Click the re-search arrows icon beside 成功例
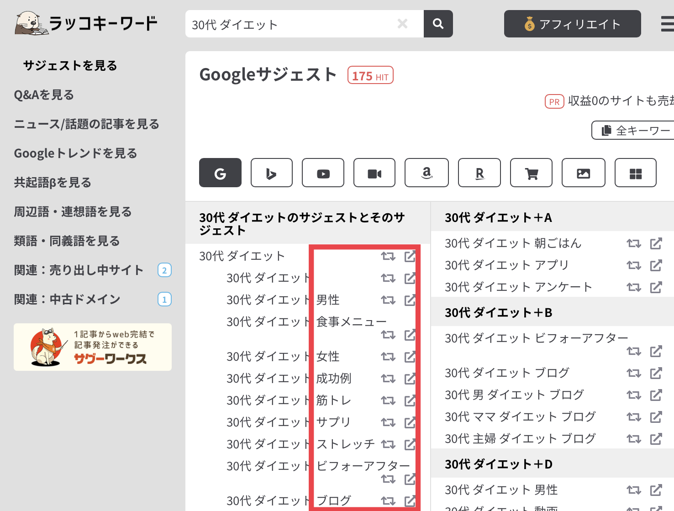Viewport: 674px width, 511px height. (x=388, y=379)
